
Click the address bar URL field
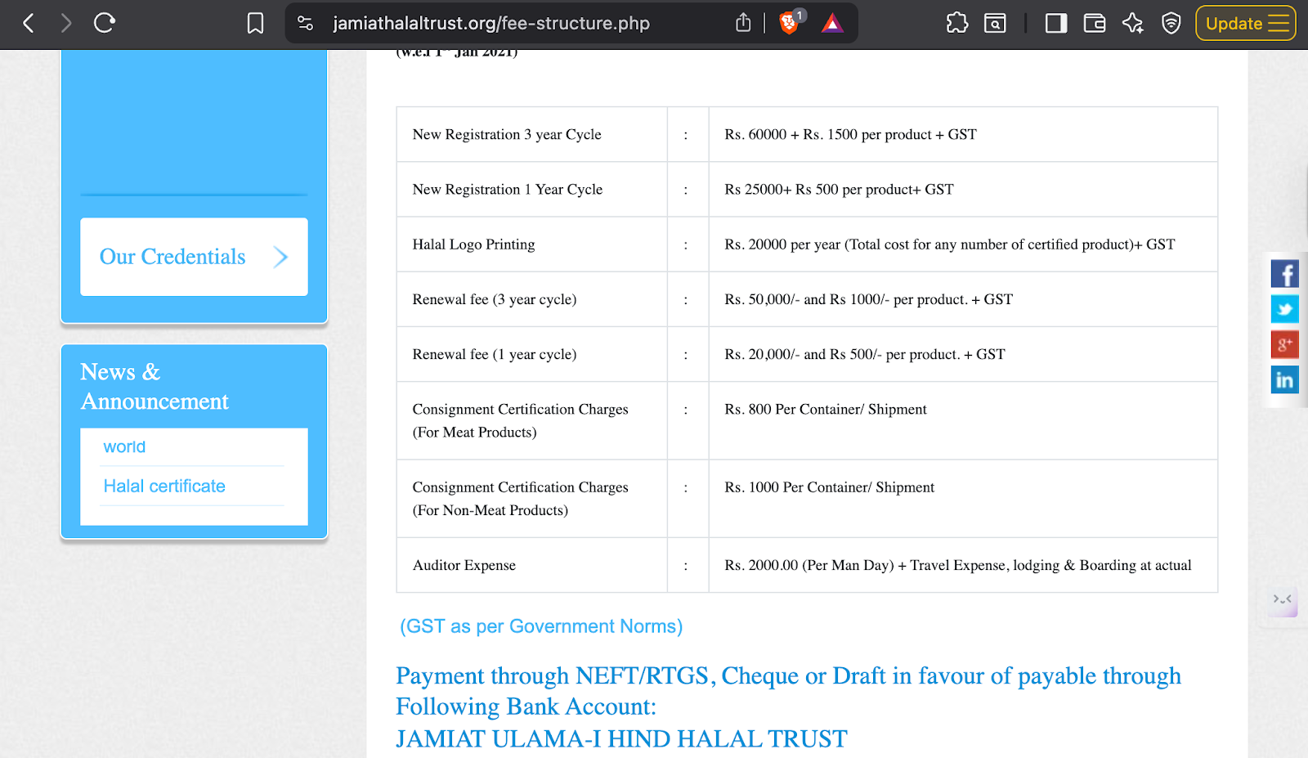pyautogui.click(x=490, y=23)
